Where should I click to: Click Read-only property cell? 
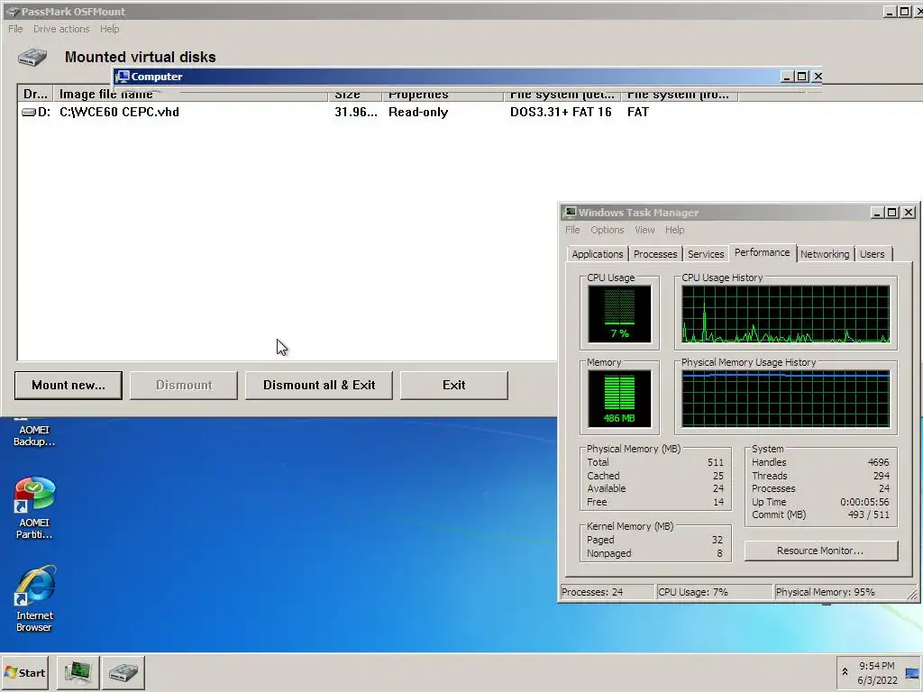pos(418,113)
